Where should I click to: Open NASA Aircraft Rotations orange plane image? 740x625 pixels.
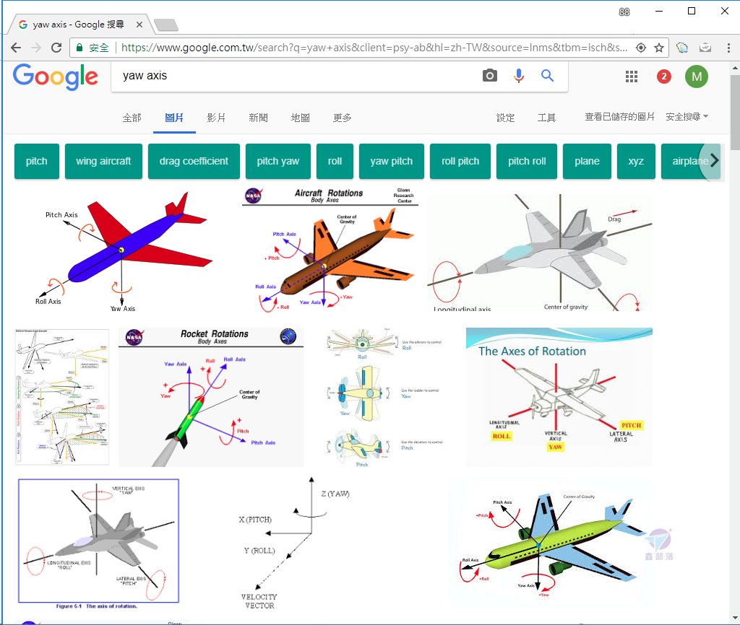330,250
